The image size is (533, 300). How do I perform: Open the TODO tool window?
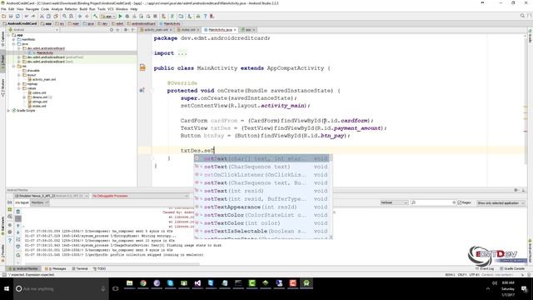(100, 268)
